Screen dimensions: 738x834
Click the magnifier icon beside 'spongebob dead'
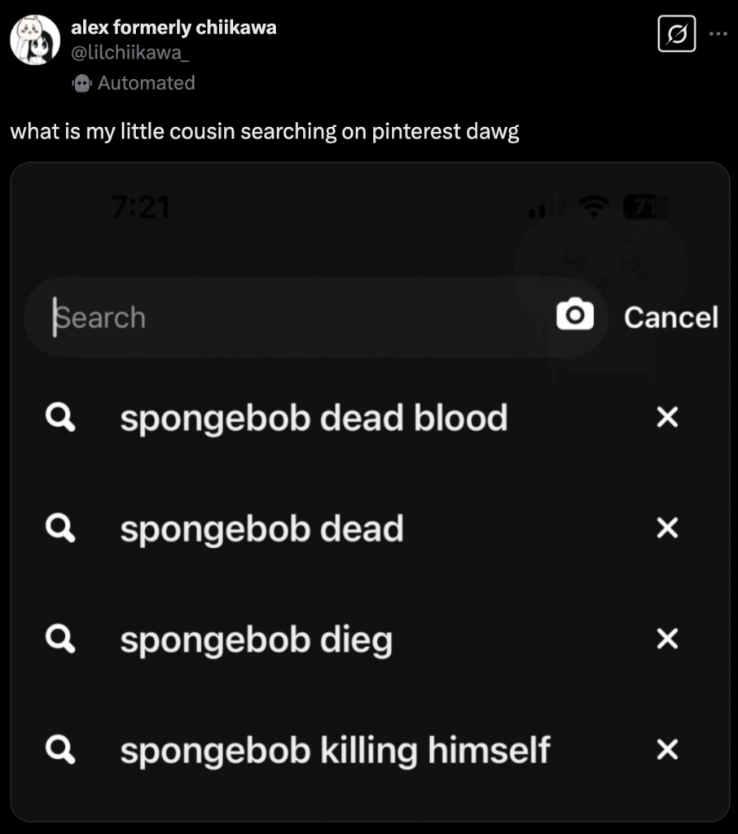(60, 529)
